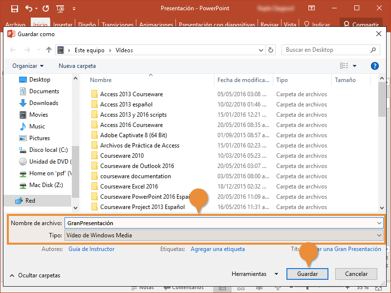Select Unidad de DVD drive

(45, 162)
